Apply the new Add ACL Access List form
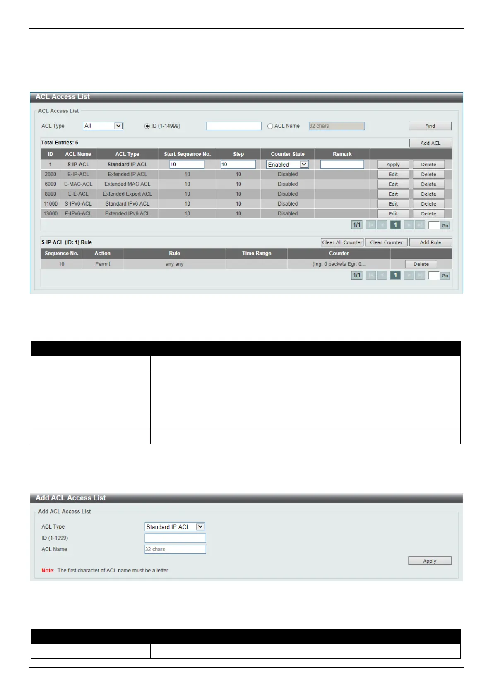Image resolution: width=493 pixels, height=696 pixels. (x=429, y=561)
